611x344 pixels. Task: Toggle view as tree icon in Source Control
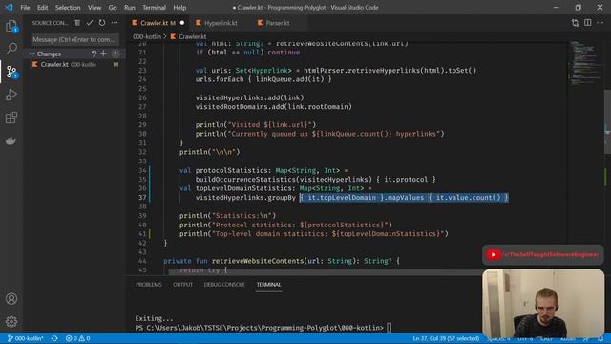pos(77,23)
